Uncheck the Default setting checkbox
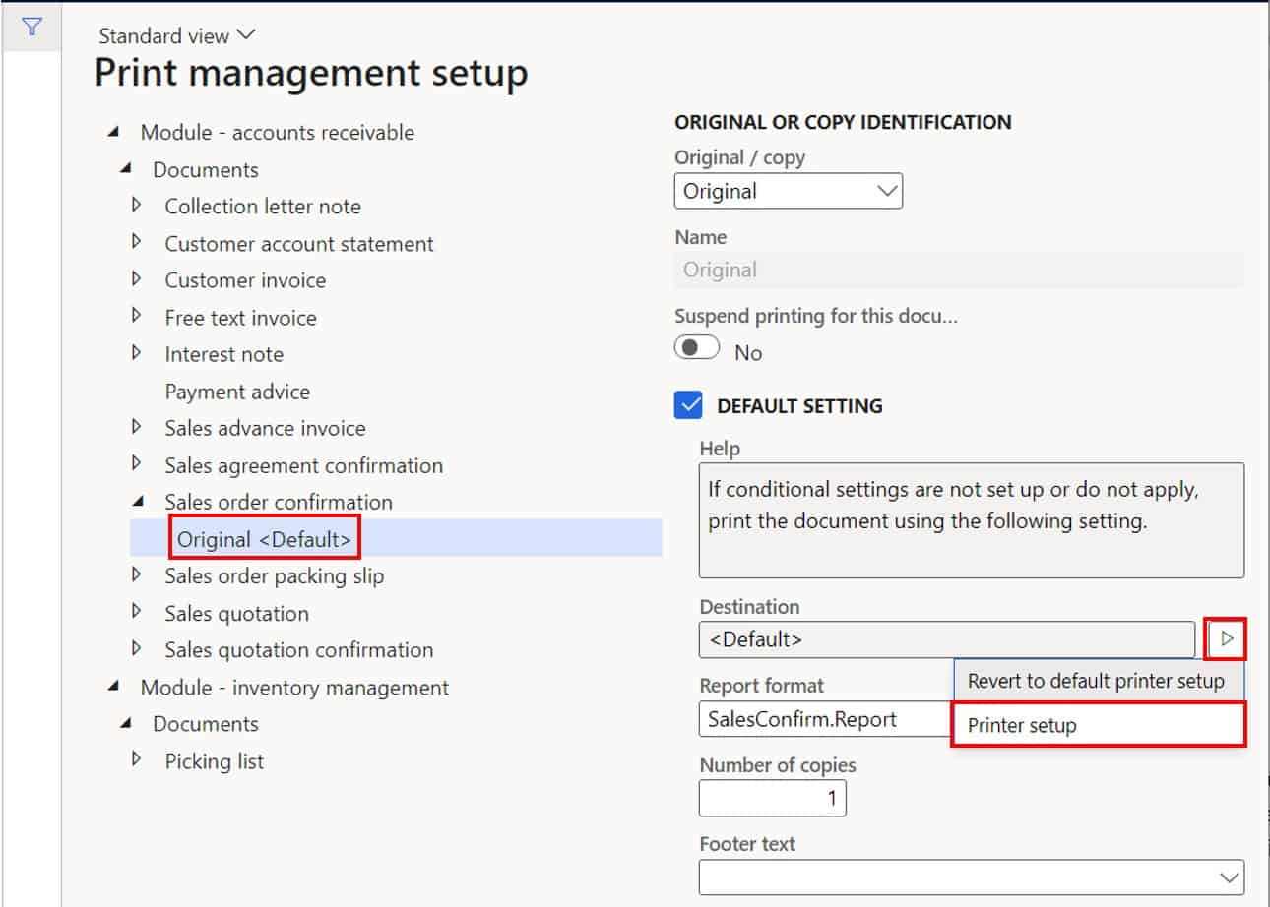1270x907 pixels. pyautogui.click(x=688, y=405)
